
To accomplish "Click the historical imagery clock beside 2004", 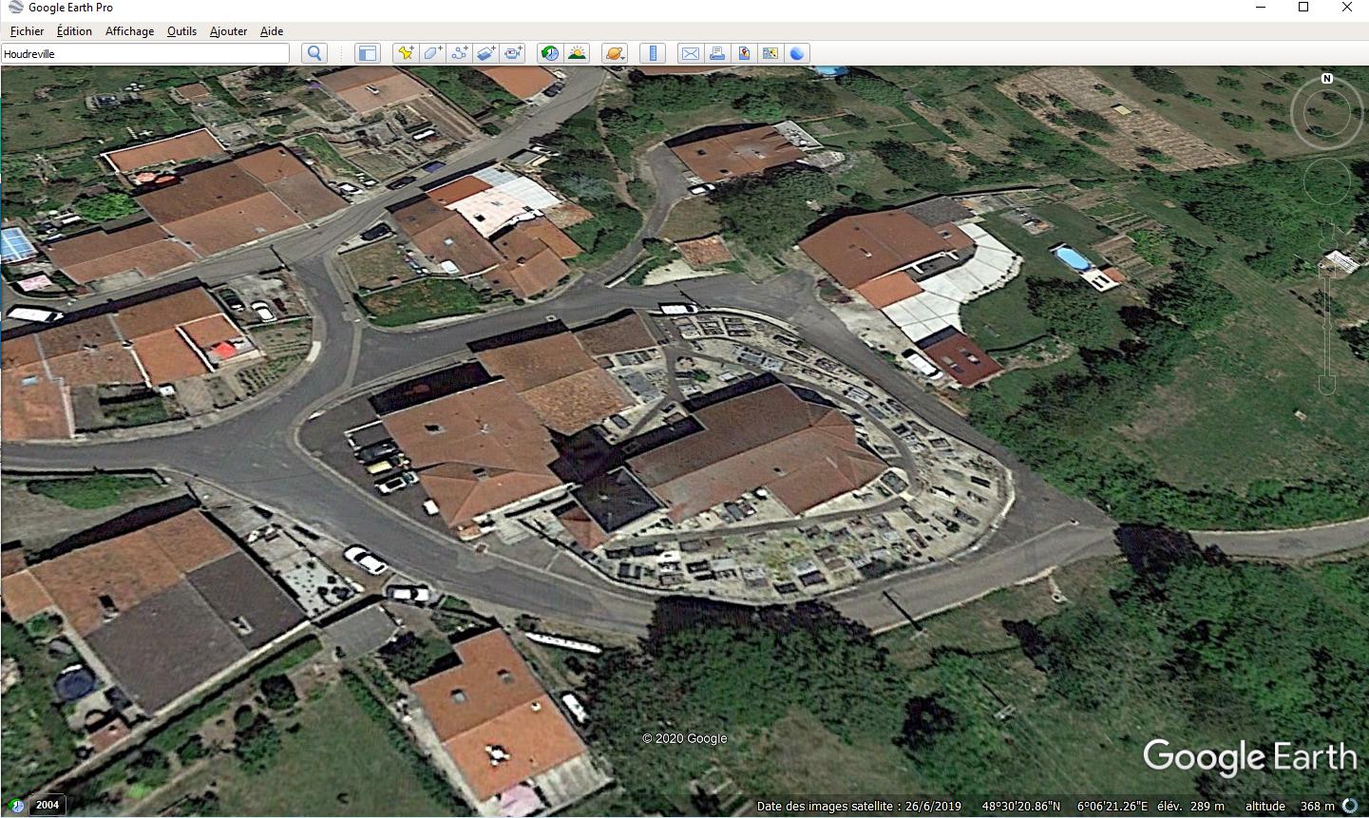I will coord(15,805).
